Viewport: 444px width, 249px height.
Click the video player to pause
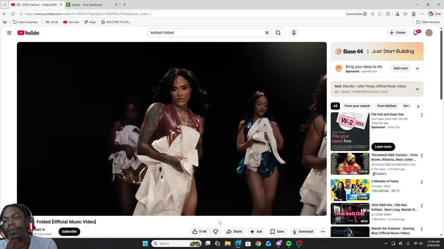tap(172, 129)
